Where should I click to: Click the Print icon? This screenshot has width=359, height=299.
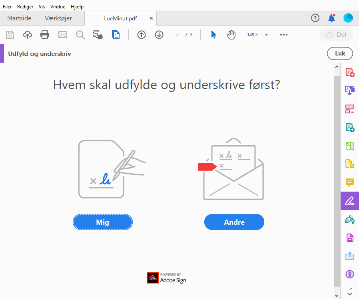(45, 35)
